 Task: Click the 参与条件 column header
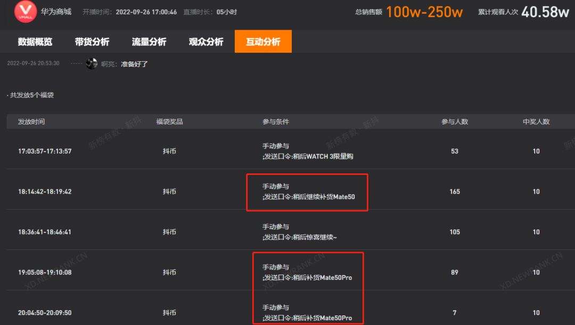point(276,122)
